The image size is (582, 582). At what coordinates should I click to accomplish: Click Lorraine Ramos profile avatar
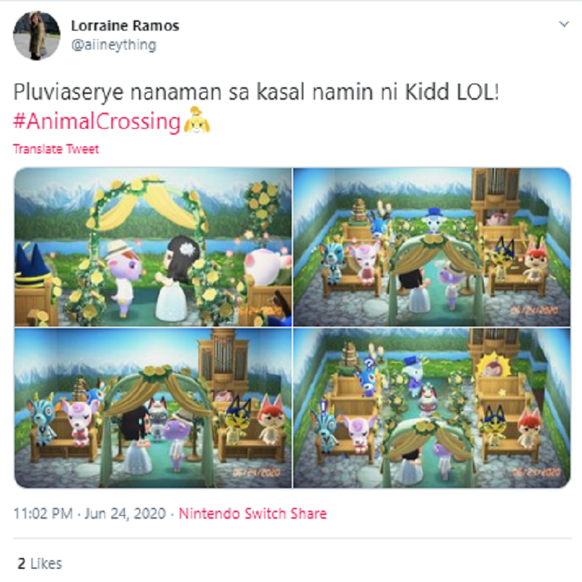click(36, 36)
